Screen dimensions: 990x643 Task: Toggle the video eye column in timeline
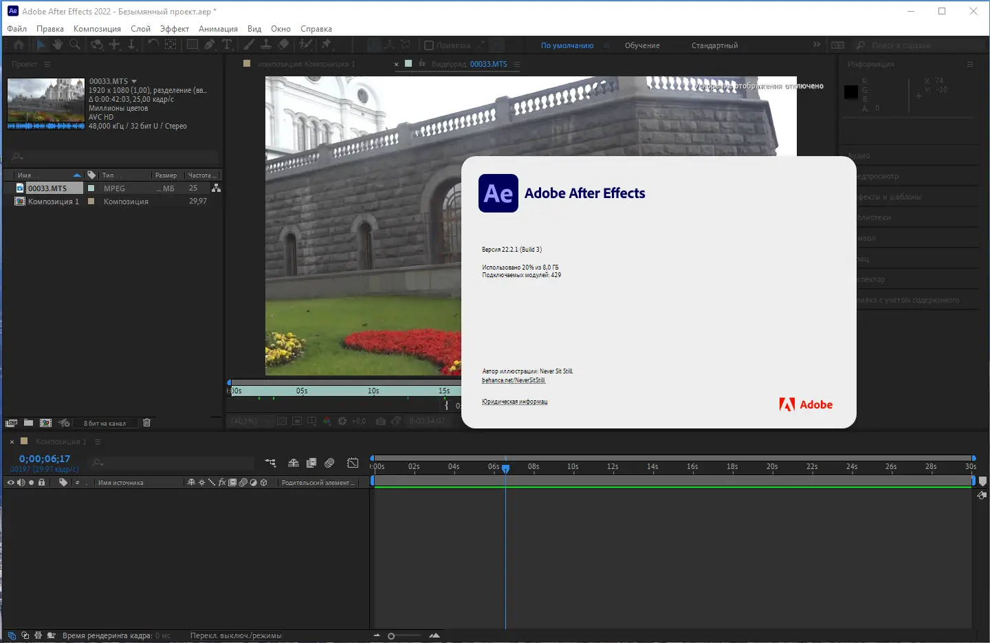pos(10,483)
